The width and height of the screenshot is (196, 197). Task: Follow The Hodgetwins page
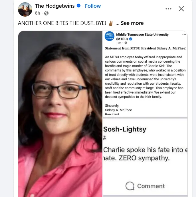tap(93, 6)
